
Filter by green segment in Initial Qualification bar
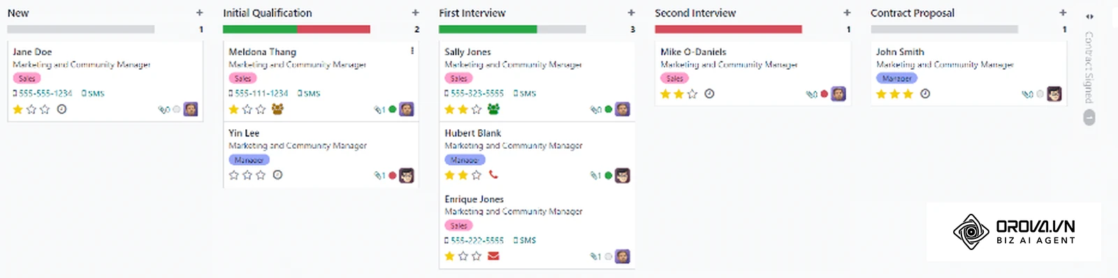260,29
